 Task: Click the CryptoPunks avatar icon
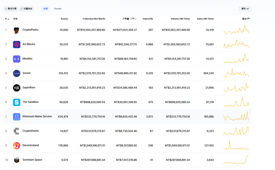pos(16,30)
